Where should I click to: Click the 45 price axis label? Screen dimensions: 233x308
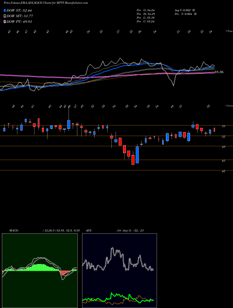(223, 161)
